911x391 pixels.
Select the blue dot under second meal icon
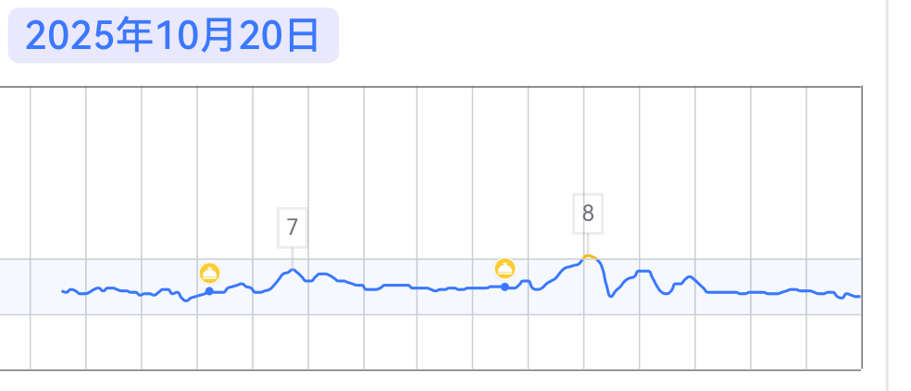[x=505, y=287]
